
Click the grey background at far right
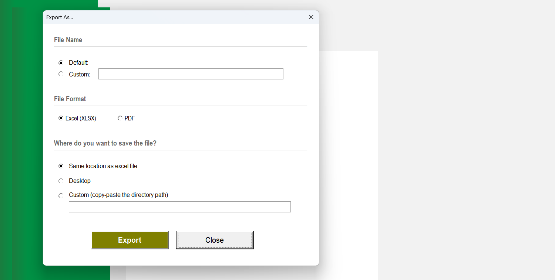pos(466,148)
